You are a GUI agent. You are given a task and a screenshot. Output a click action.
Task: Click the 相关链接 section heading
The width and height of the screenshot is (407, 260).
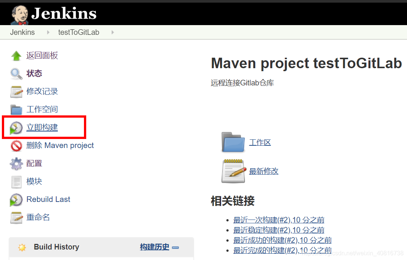(x=233, y=201)
